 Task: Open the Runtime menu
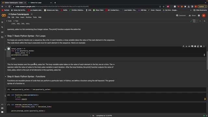(29, 17)
